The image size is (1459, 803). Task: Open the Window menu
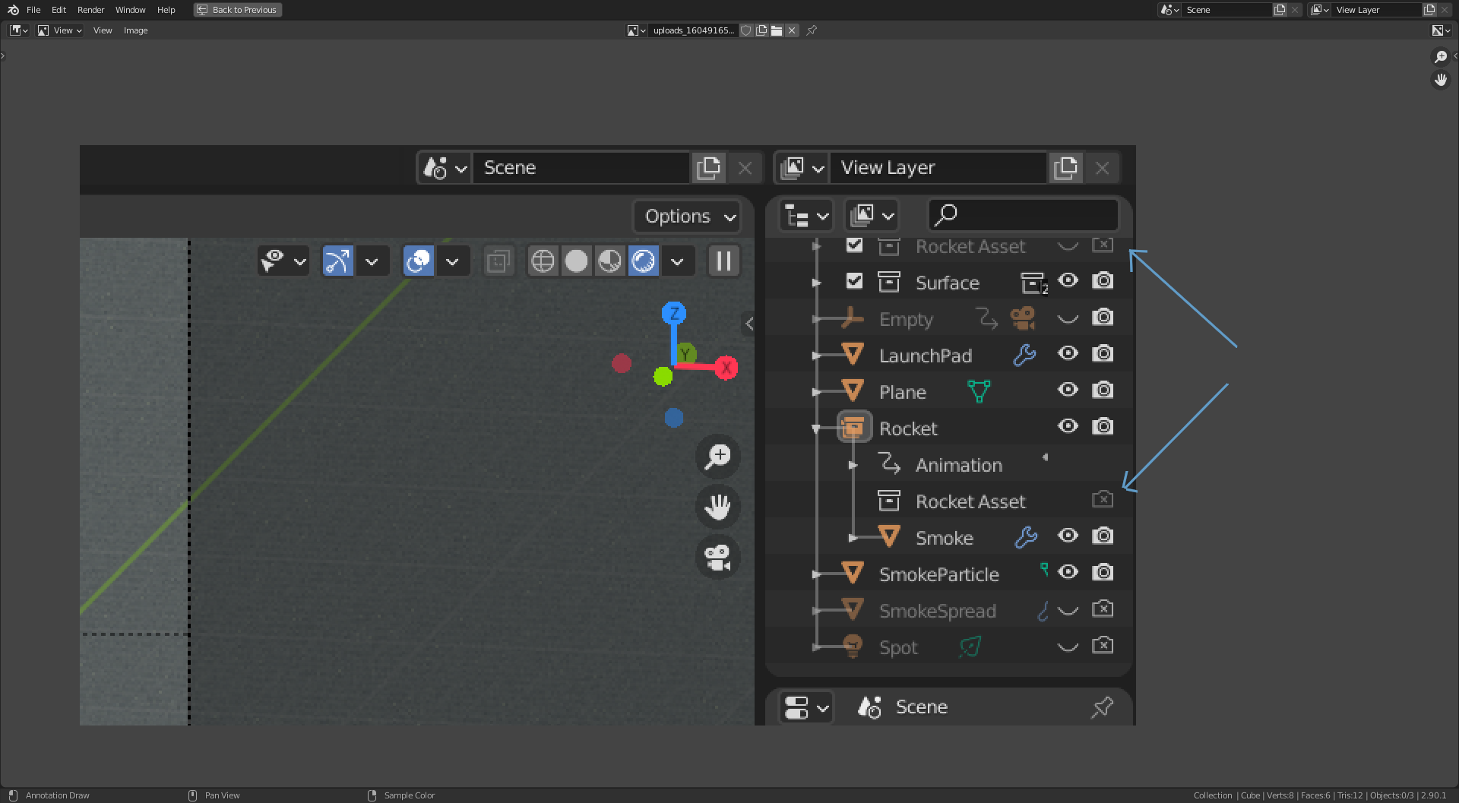point(130,10)
